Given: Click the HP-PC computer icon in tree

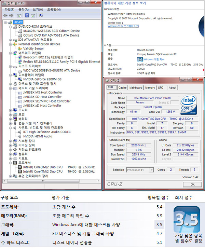Looking at the screenshot, I should pyautogui.click(x=11, y=22).
